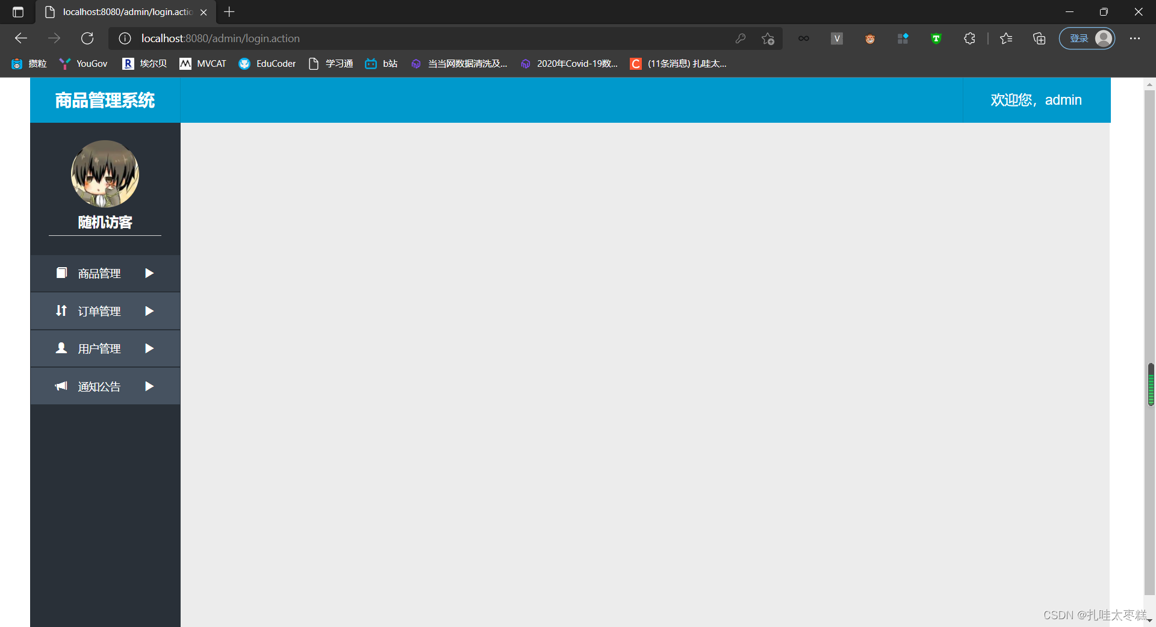Open the 2020年Covid-19数 bookmark
This screenshot has width=1156, height=627.
click(570, 64)
